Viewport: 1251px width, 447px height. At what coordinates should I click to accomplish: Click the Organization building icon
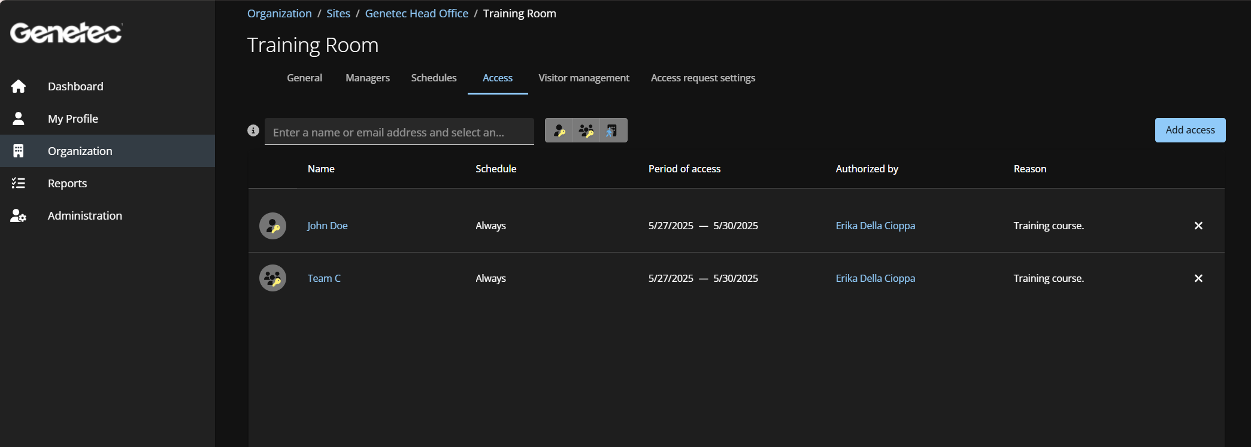pos(19,151)
